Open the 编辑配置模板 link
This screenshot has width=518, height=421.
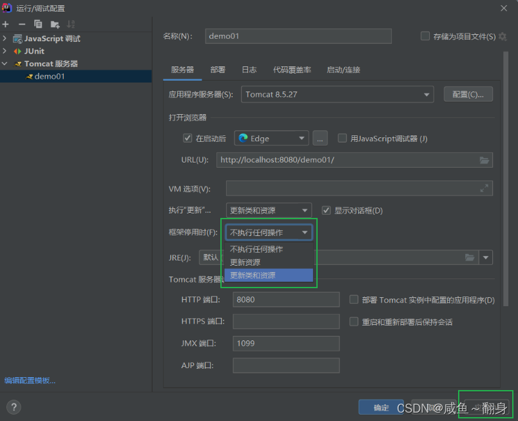30,380
